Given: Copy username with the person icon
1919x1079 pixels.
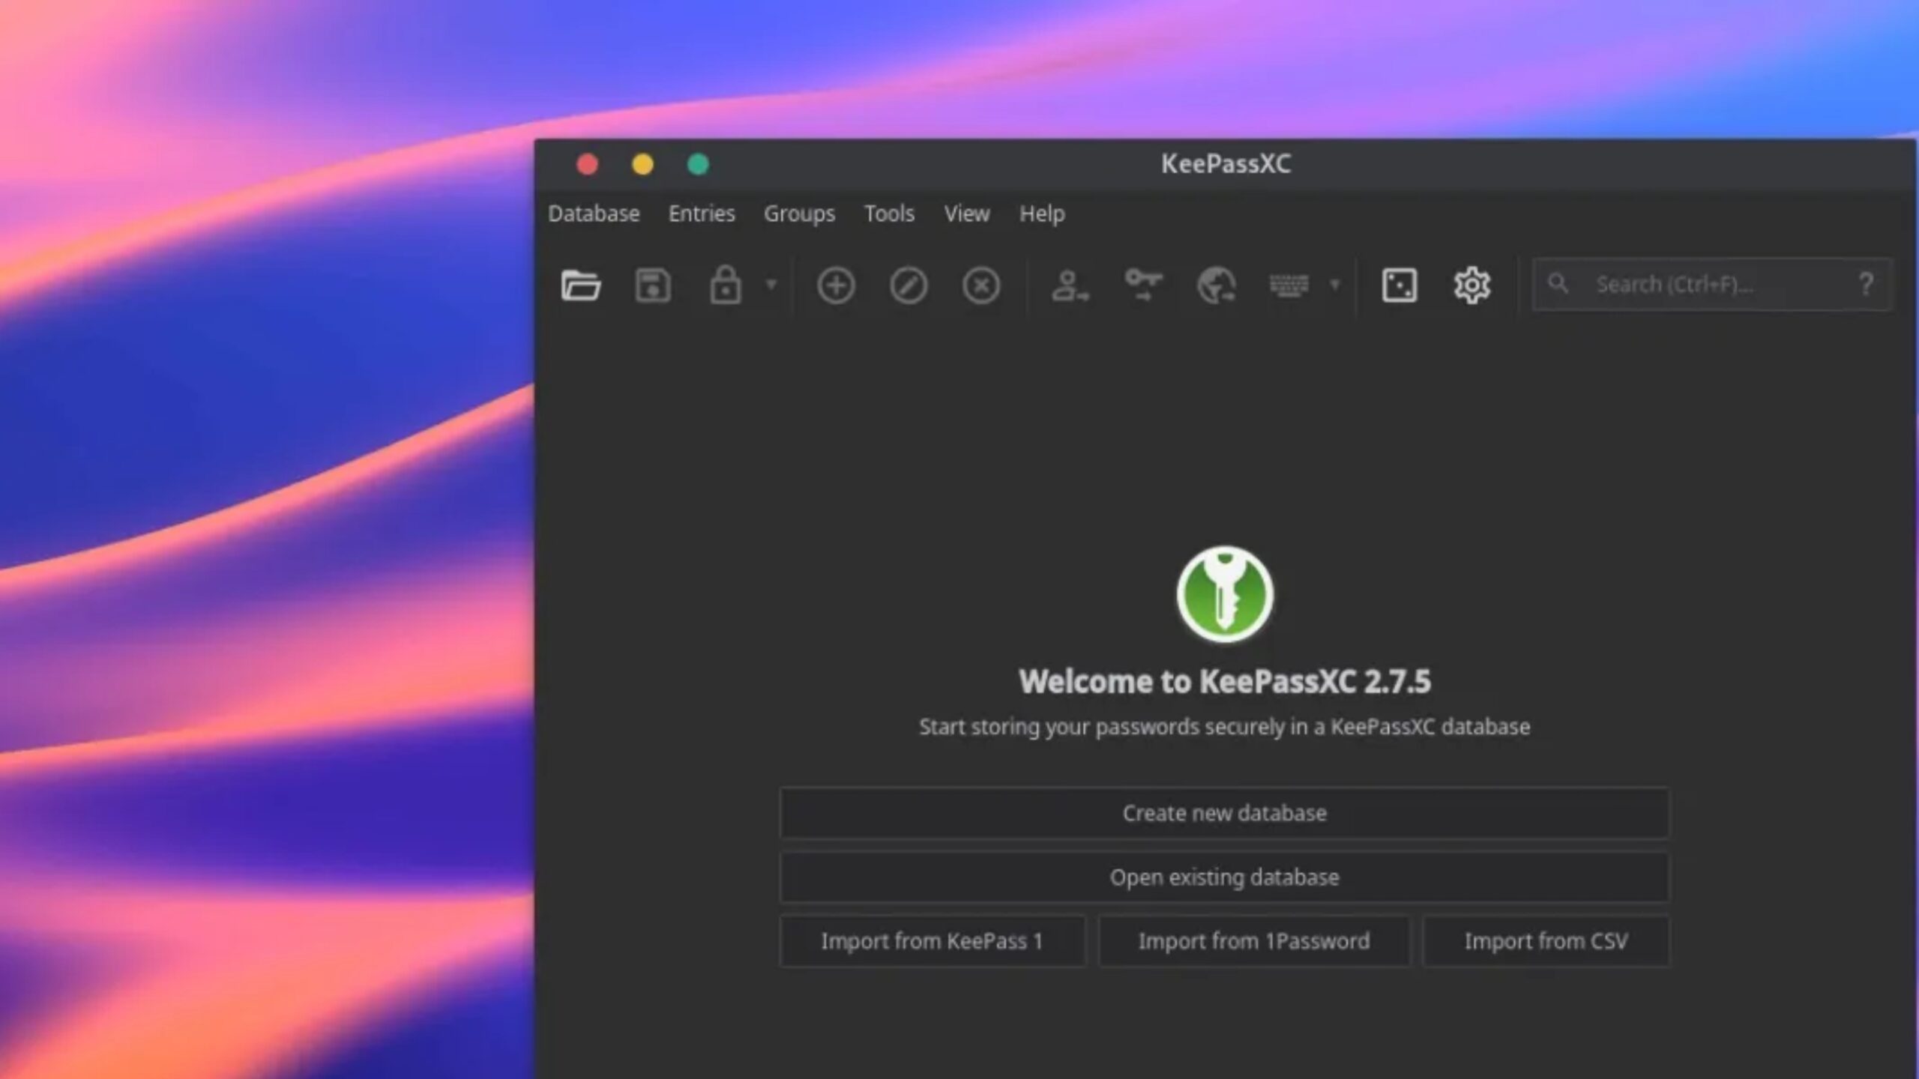Looking at the screenshot, I should (x=1070, y=285).
